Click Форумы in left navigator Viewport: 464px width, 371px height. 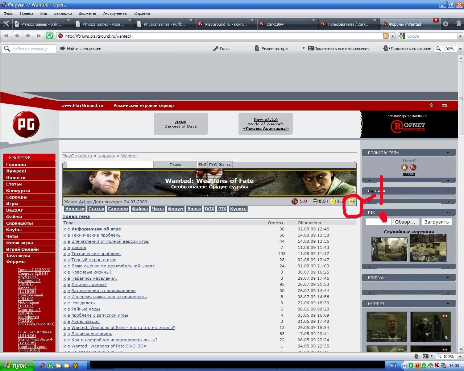(16, 262)
